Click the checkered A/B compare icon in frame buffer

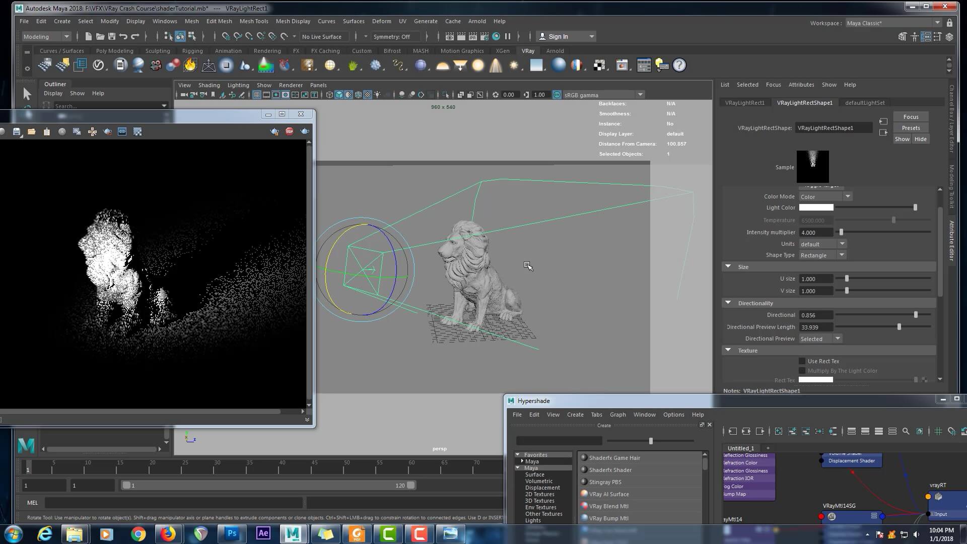137,131
